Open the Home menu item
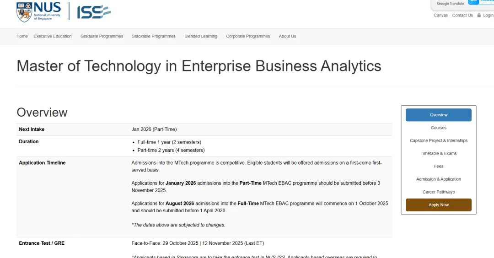The image size is (494, 258). [x=22, y=36]
